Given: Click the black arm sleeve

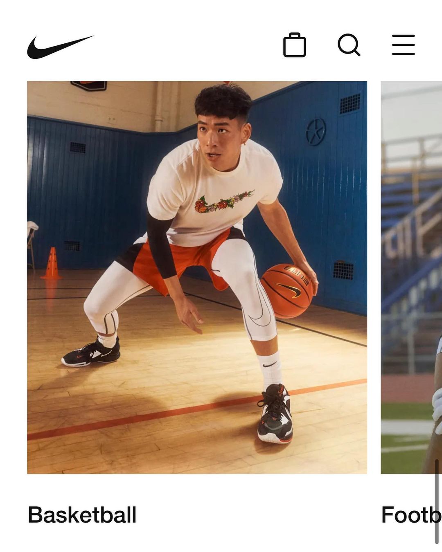Looking at the screenshot, I should point(161,245).
